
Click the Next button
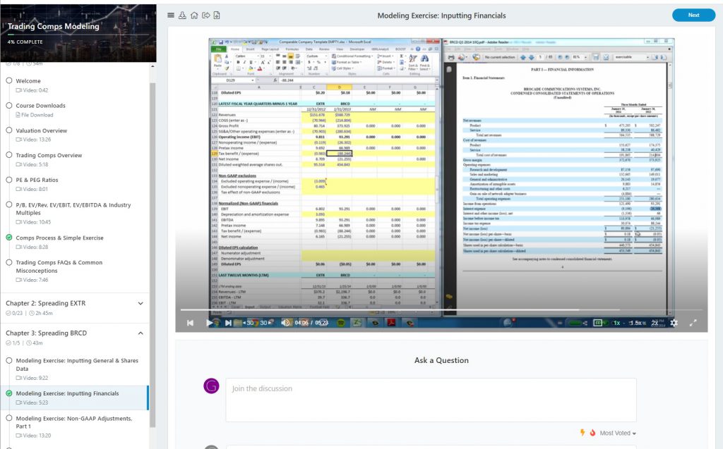click(x=693, y=15)
